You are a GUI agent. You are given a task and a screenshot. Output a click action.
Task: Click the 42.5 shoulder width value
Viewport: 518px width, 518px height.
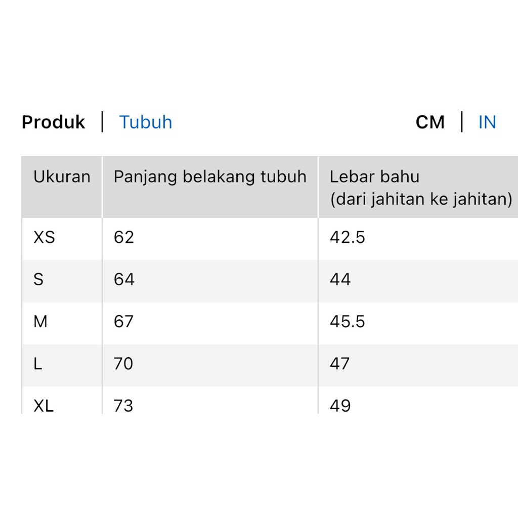(347, 237)
